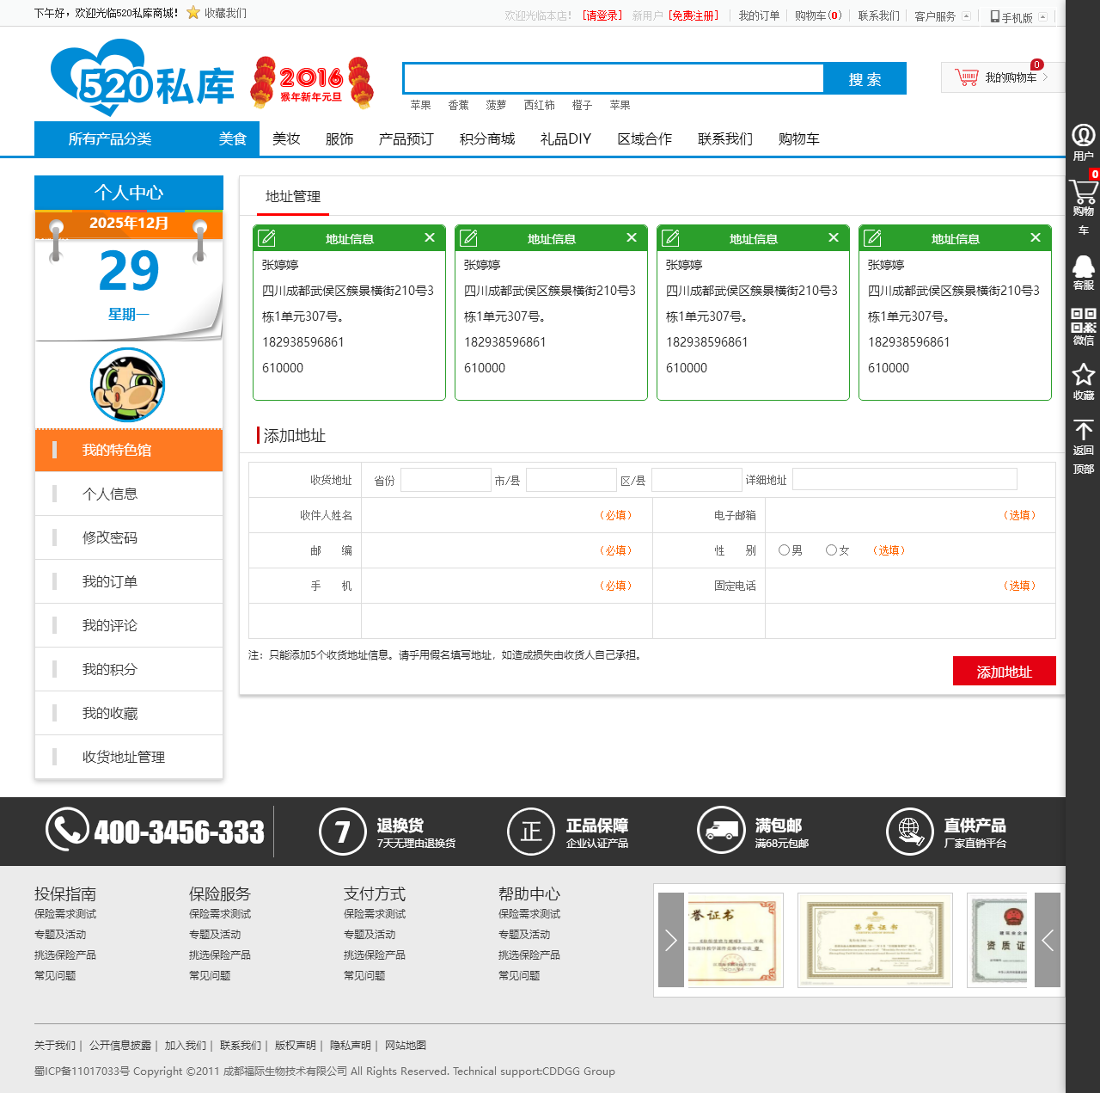Click edit icon on third address card

(671, 238)
